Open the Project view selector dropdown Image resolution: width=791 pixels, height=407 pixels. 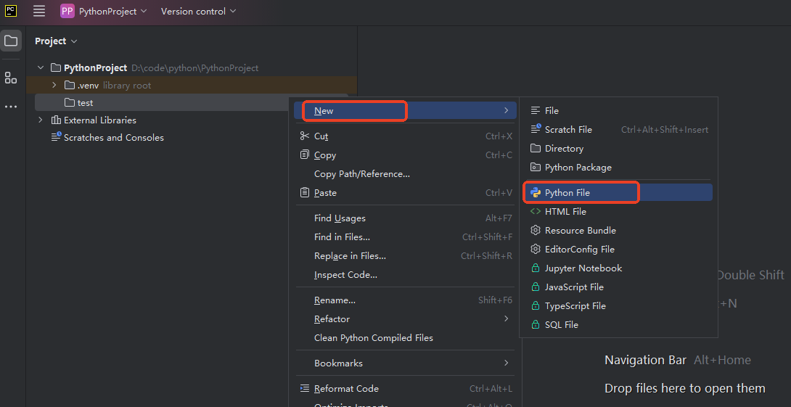[x=56, y=41]
